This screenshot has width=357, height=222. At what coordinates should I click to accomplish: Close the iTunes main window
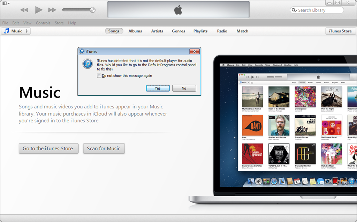[348, 3]
